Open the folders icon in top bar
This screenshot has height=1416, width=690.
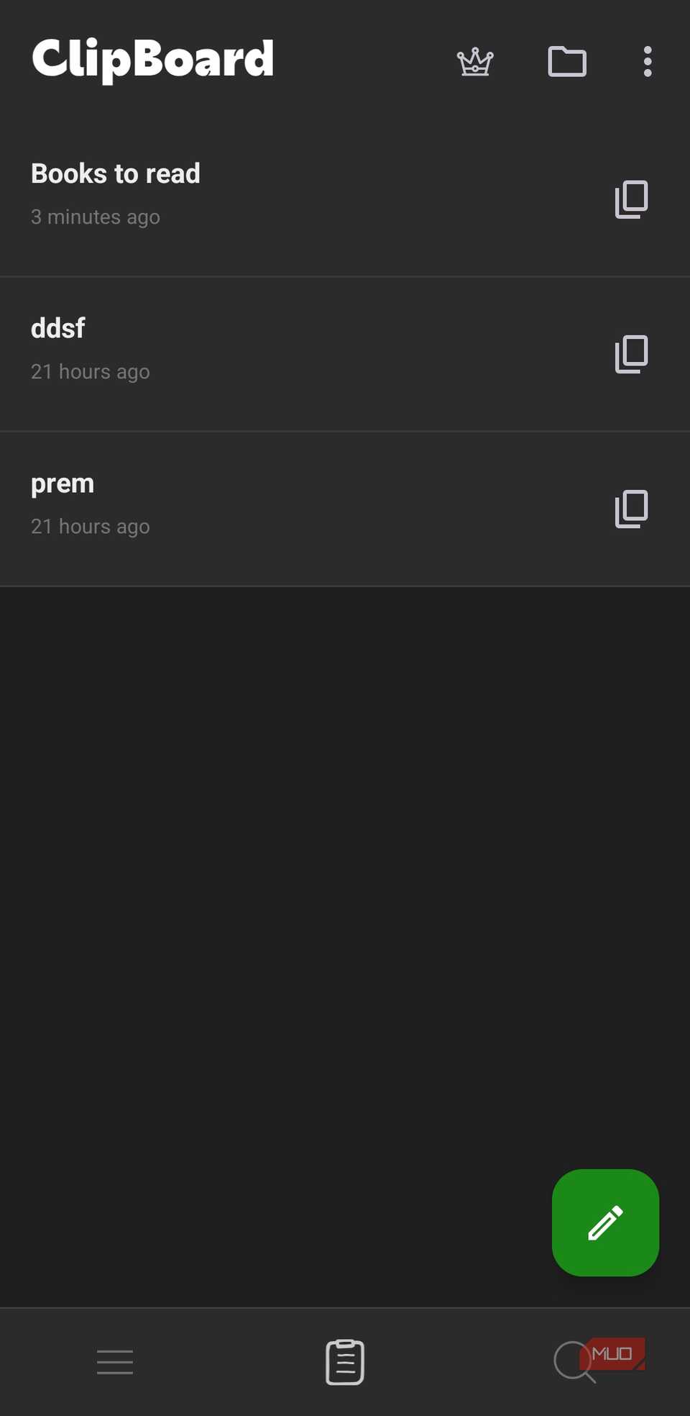567,62
